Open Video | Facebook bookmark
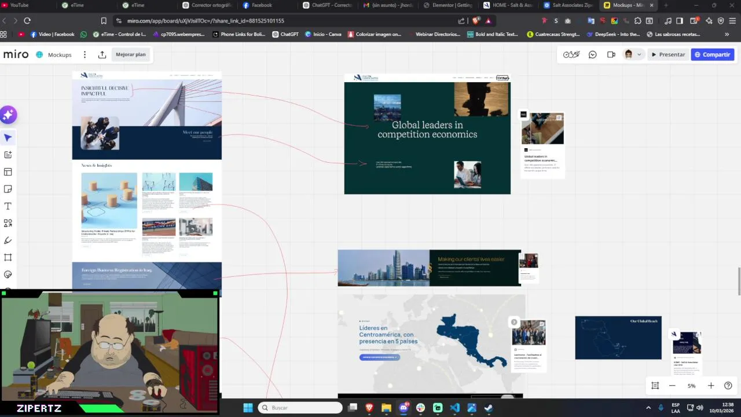Viewport: 741px width, 417px height. click(52, 34)
